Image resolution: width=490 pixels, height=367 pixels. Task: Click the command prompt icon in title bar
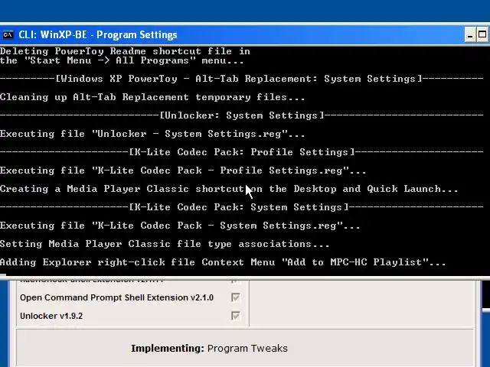pyautogui.click(x=8, y=34)
